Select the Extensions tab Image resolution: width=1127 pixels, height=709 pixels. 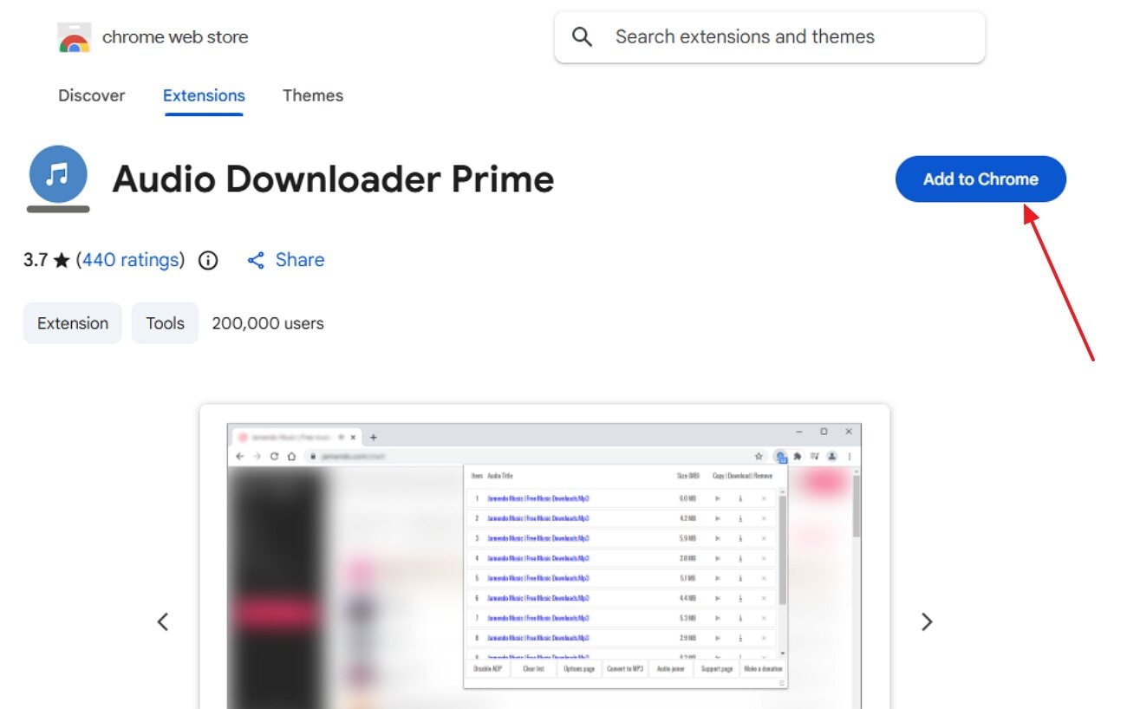point(203,95)
